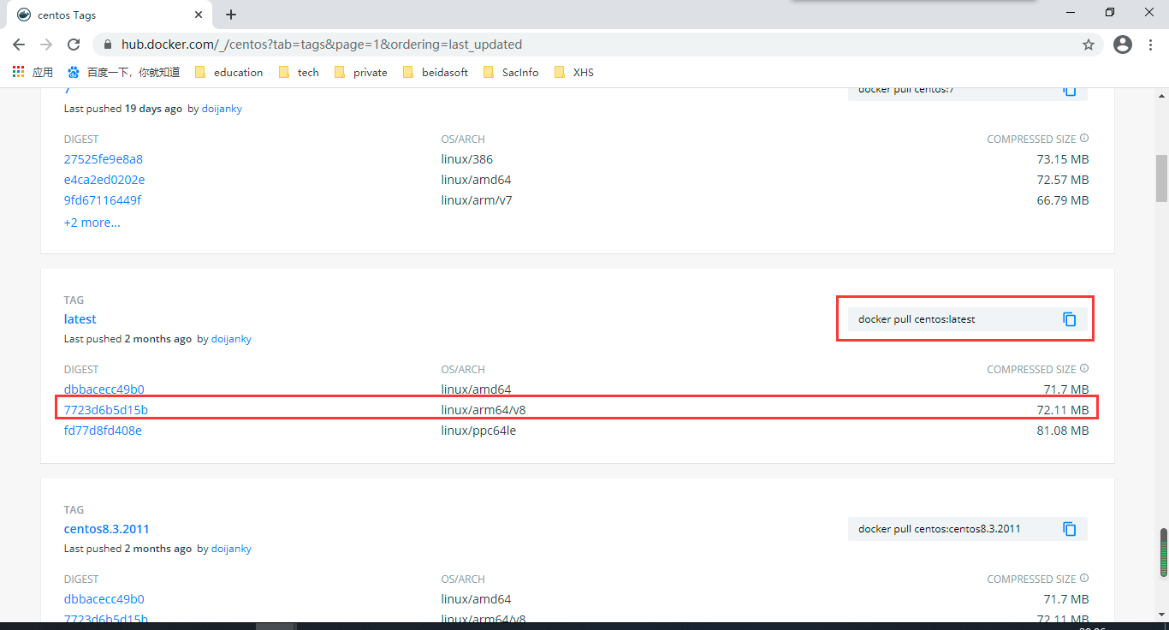Click the 72.57 MB size value
Viewport: 1169px width, 630px height.
tap(1063, 180)
